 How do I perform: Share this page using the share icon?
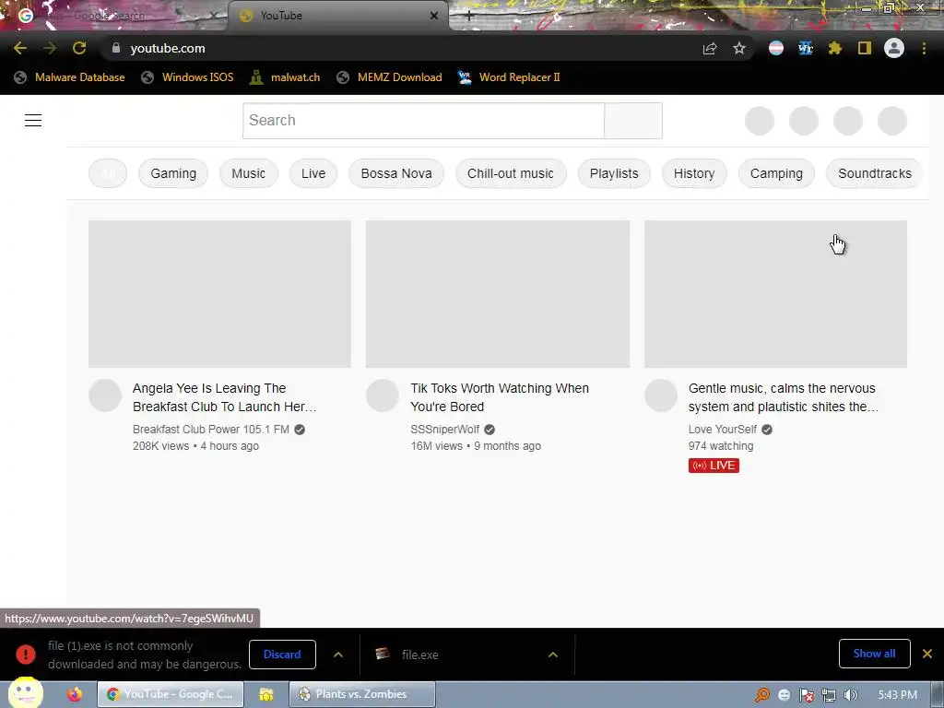click(x=710, y=48)
